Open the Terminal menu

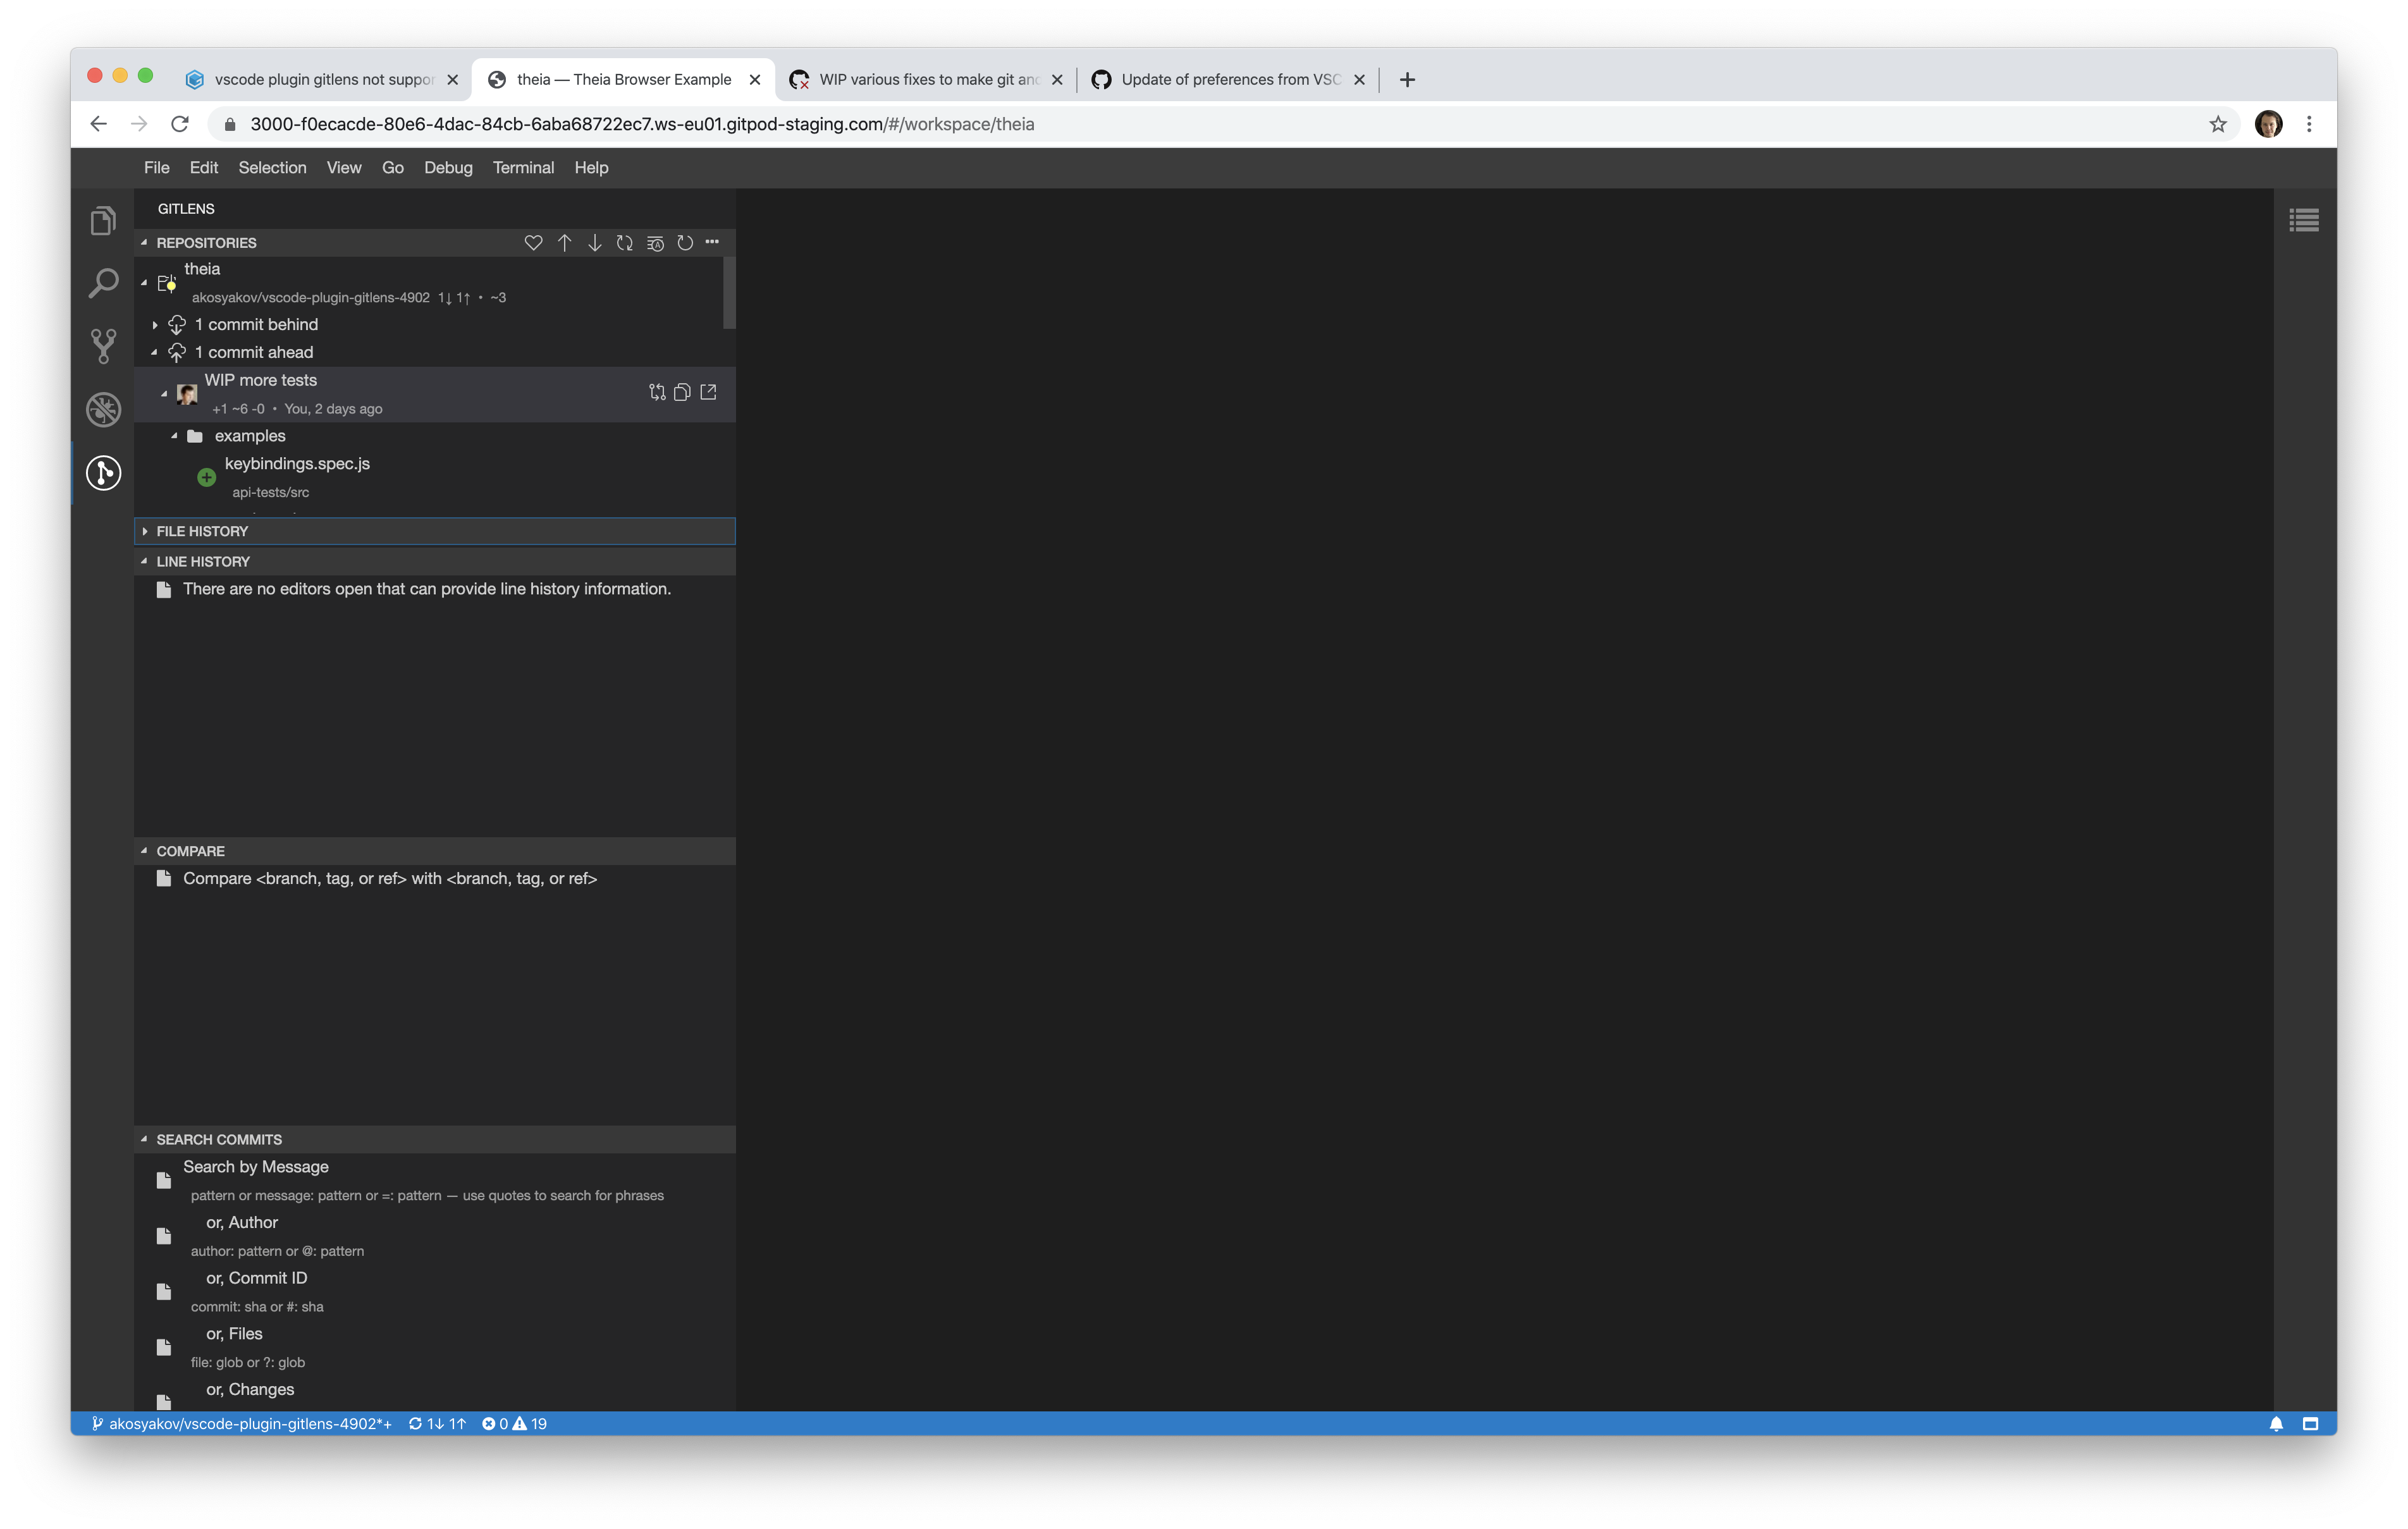click(523, 167)
